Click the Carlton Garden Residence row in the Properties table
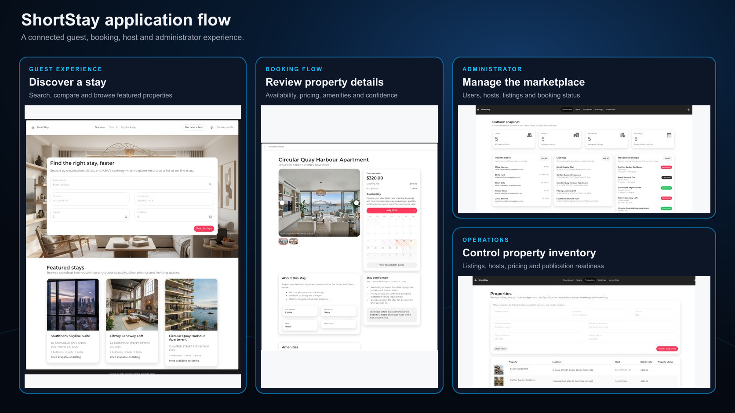 click(x=586, y=381)
